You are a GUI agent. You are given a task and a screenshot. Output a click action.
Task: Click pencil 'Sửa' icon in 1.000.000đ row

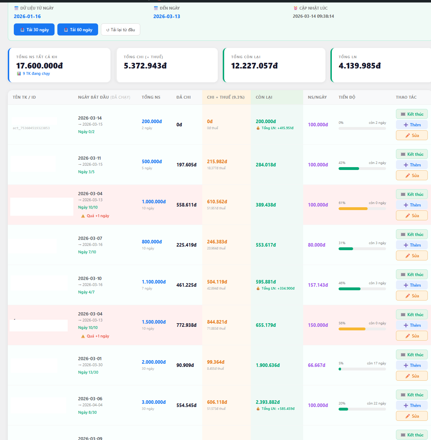tap(408, 216)
